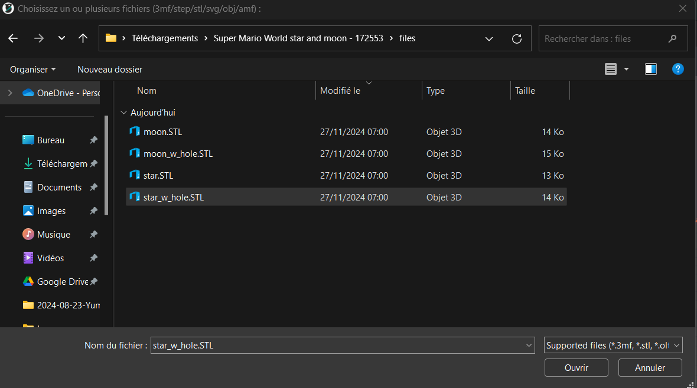This screenshot has height=388, width=697.
Task: Refresh the files folder view
Action: [x=516, y=38]
